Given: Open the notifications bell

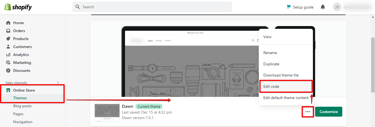Looking at the screenshot, I should click(323, 7).
